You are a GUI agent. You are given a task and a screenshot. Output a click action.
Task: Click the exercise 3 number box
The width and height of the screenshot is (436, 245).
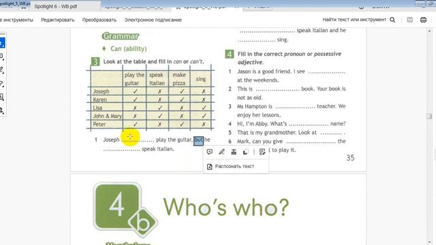coord(95,61)
